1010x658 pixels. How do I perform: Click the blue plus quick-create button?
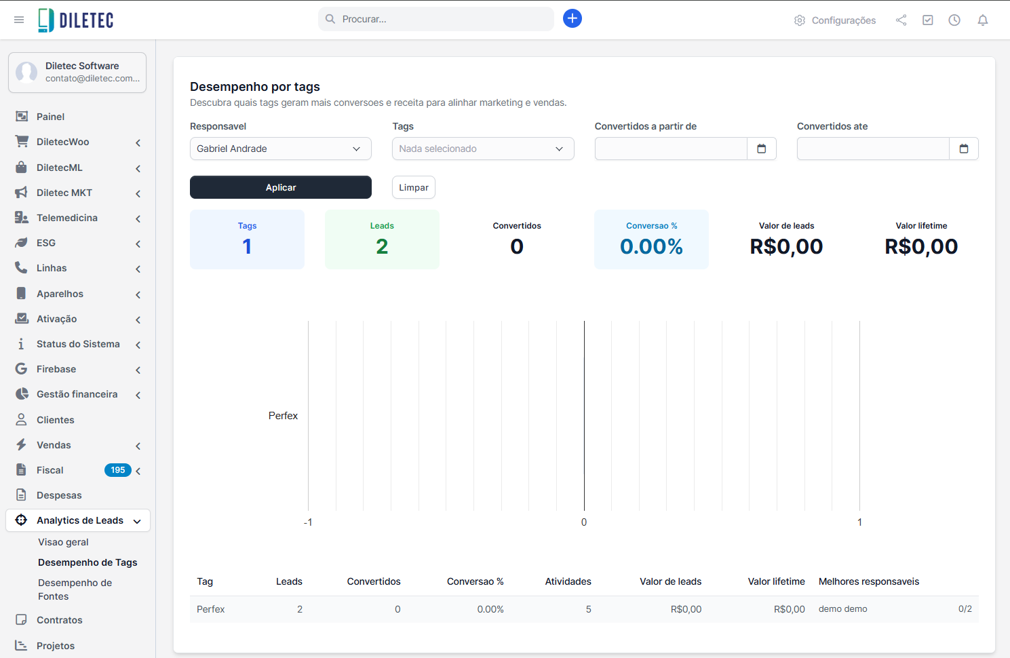[572, 18]
